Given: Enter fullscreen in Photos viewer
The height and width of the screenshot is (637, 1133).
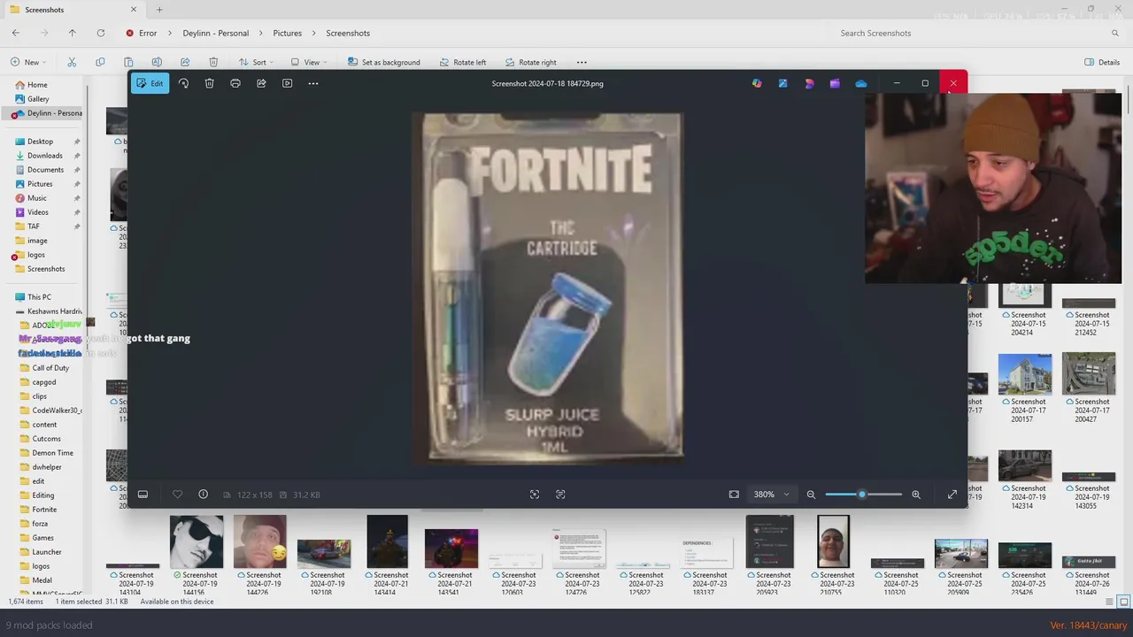Looking at the screenshot, I should pos(952,495).
